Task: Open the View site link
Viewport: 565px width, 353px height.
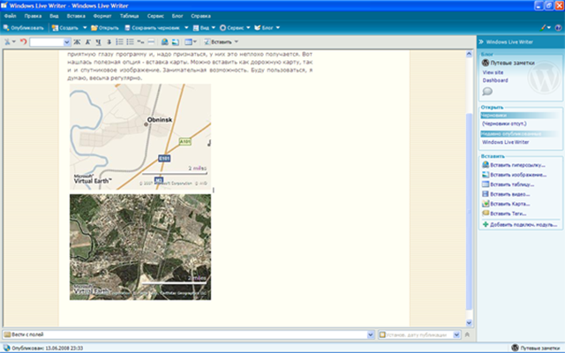Action: (493, 72)
